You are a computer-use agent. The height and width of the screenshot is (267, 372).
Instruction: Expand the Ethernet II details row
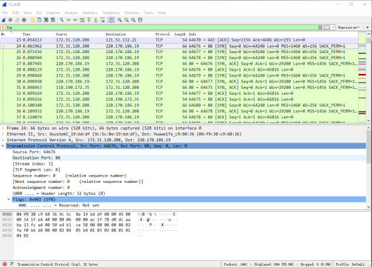3,134
